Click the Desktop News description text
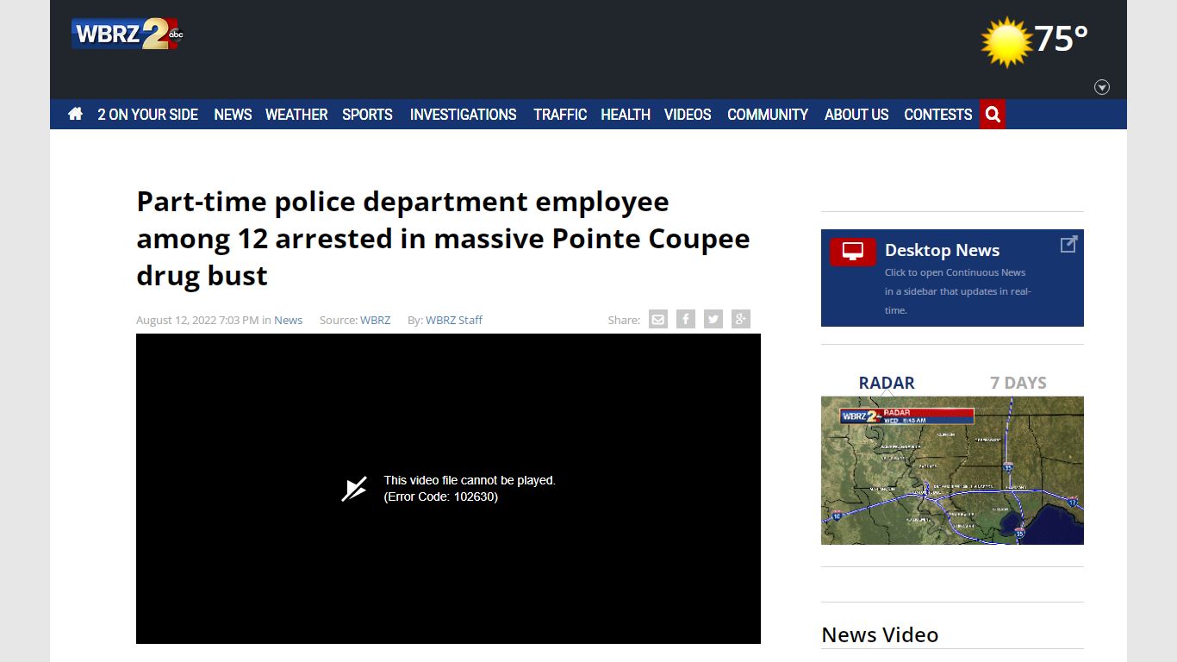1177x662 pixels. click(957, 291)
